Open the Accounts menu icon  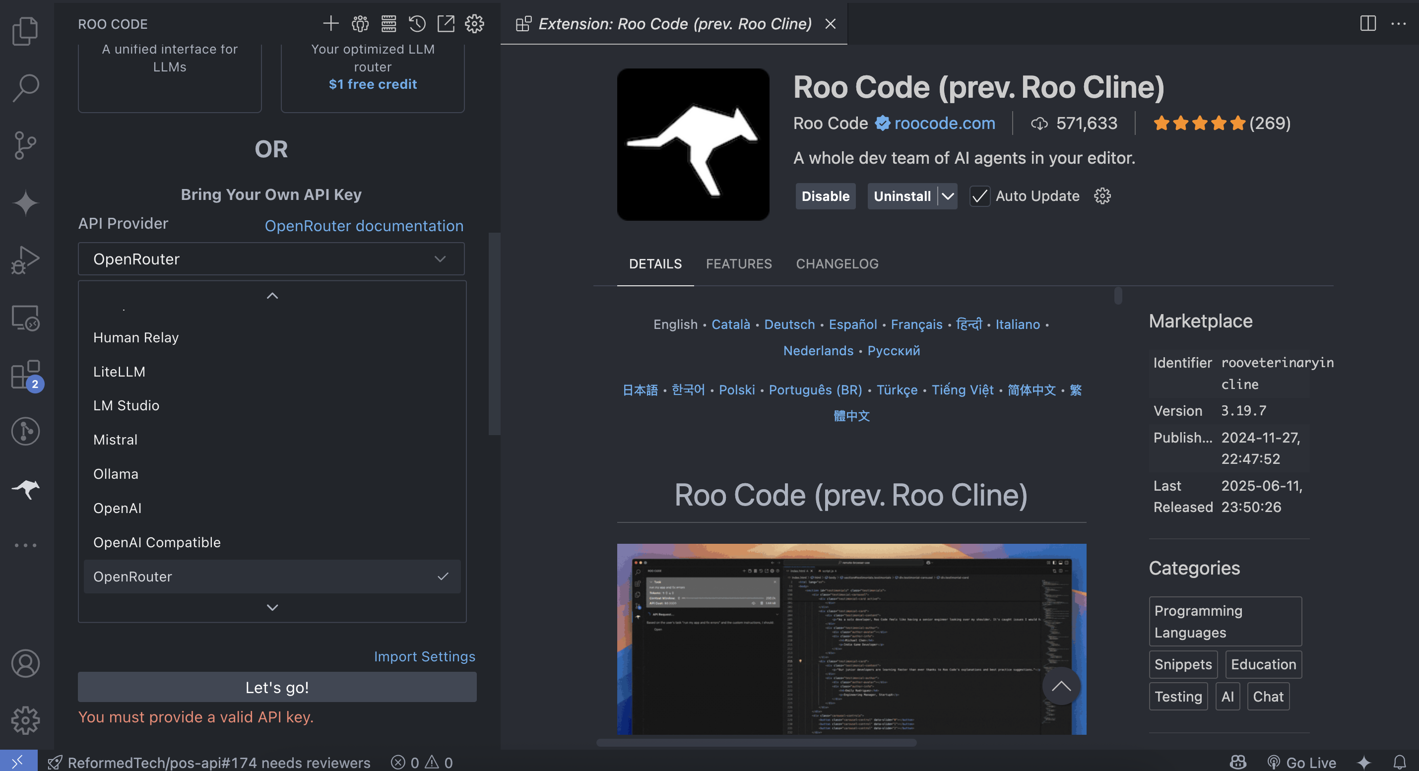tap(25, 664)
